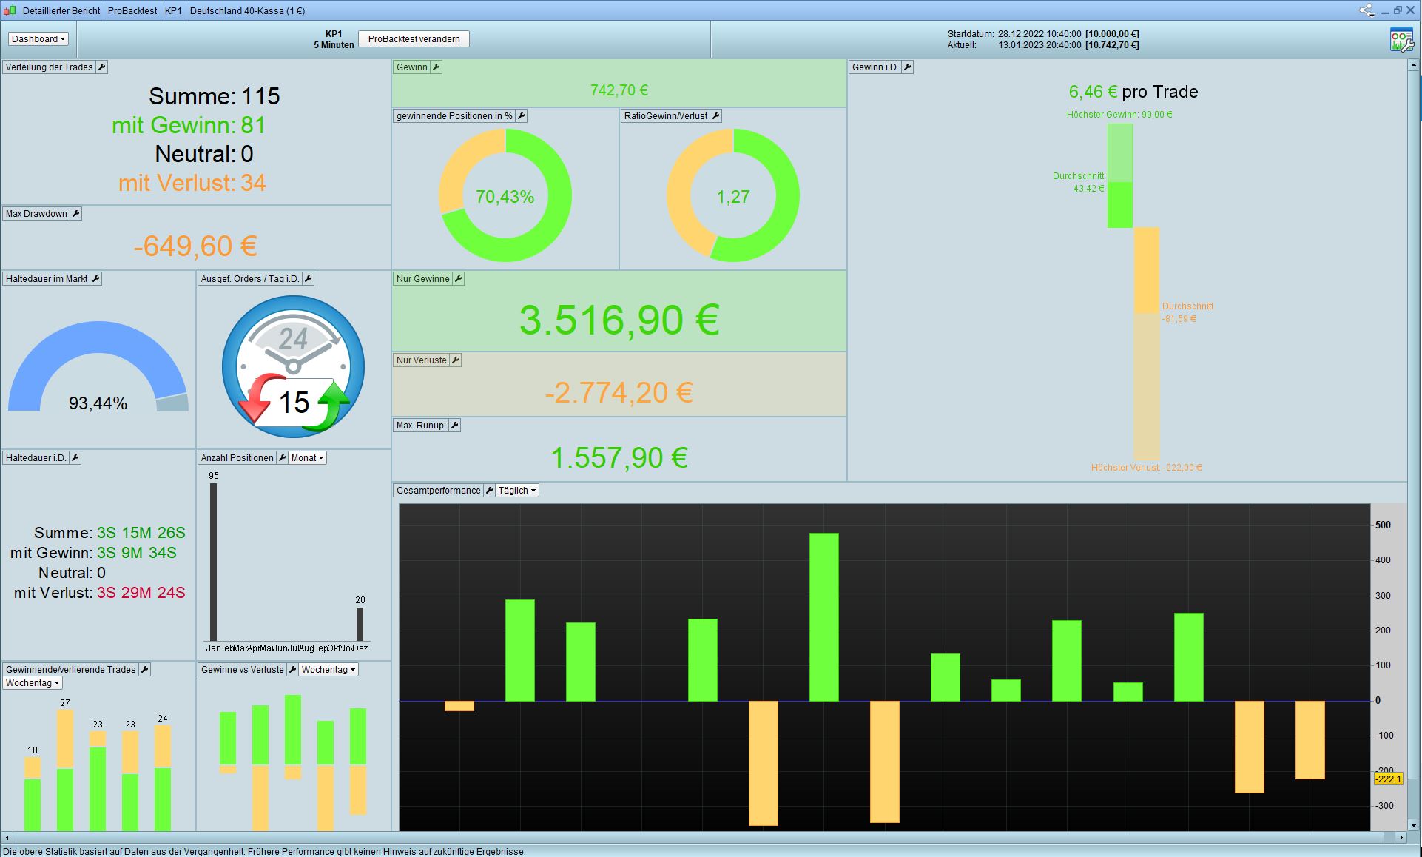Image resolution: width=1422 pixels, height=857 pixels.
Task: Click wrench icon next to Verteilung der Trades
Action: (102, 67)
